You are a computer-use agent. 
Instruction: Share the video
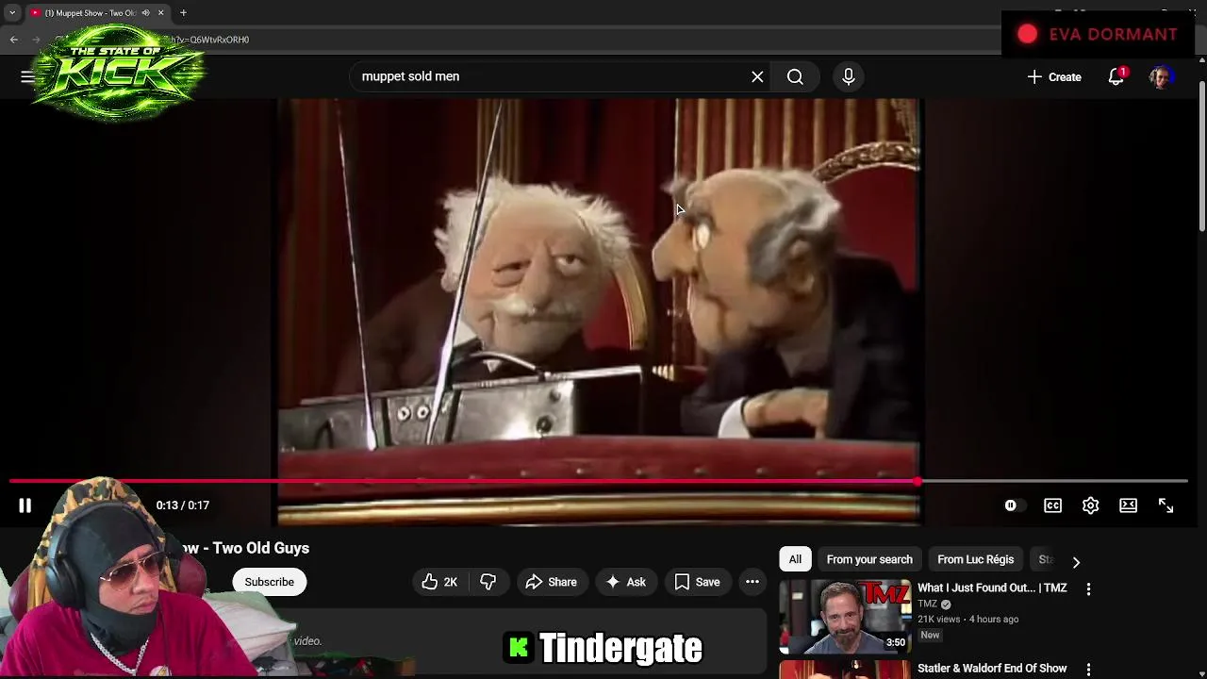(x=551, y=582)
